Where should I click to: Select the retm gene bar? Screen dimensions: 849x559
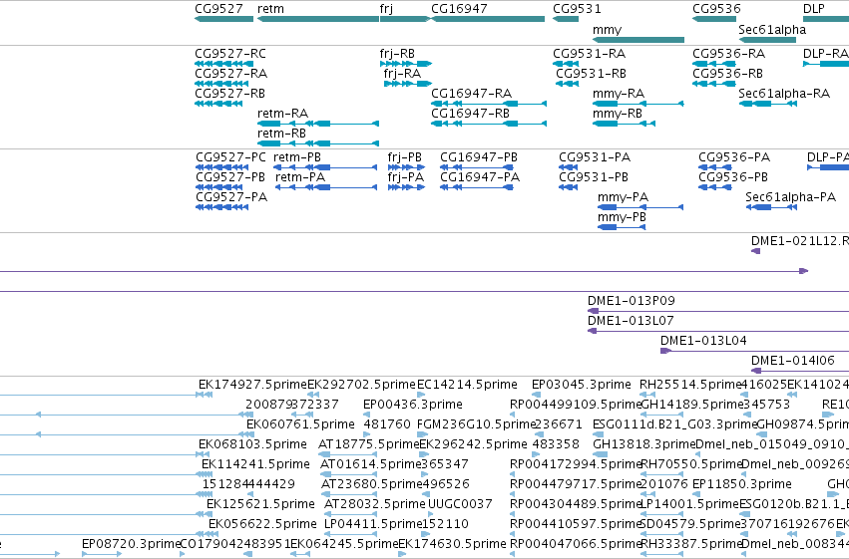click(x=318, y=19)
